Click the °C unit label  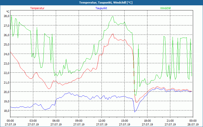8,12
